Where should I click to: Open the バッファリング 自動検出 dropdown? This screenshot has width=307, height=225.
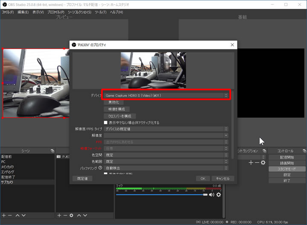pyautogui.click(x=166, y=168)
